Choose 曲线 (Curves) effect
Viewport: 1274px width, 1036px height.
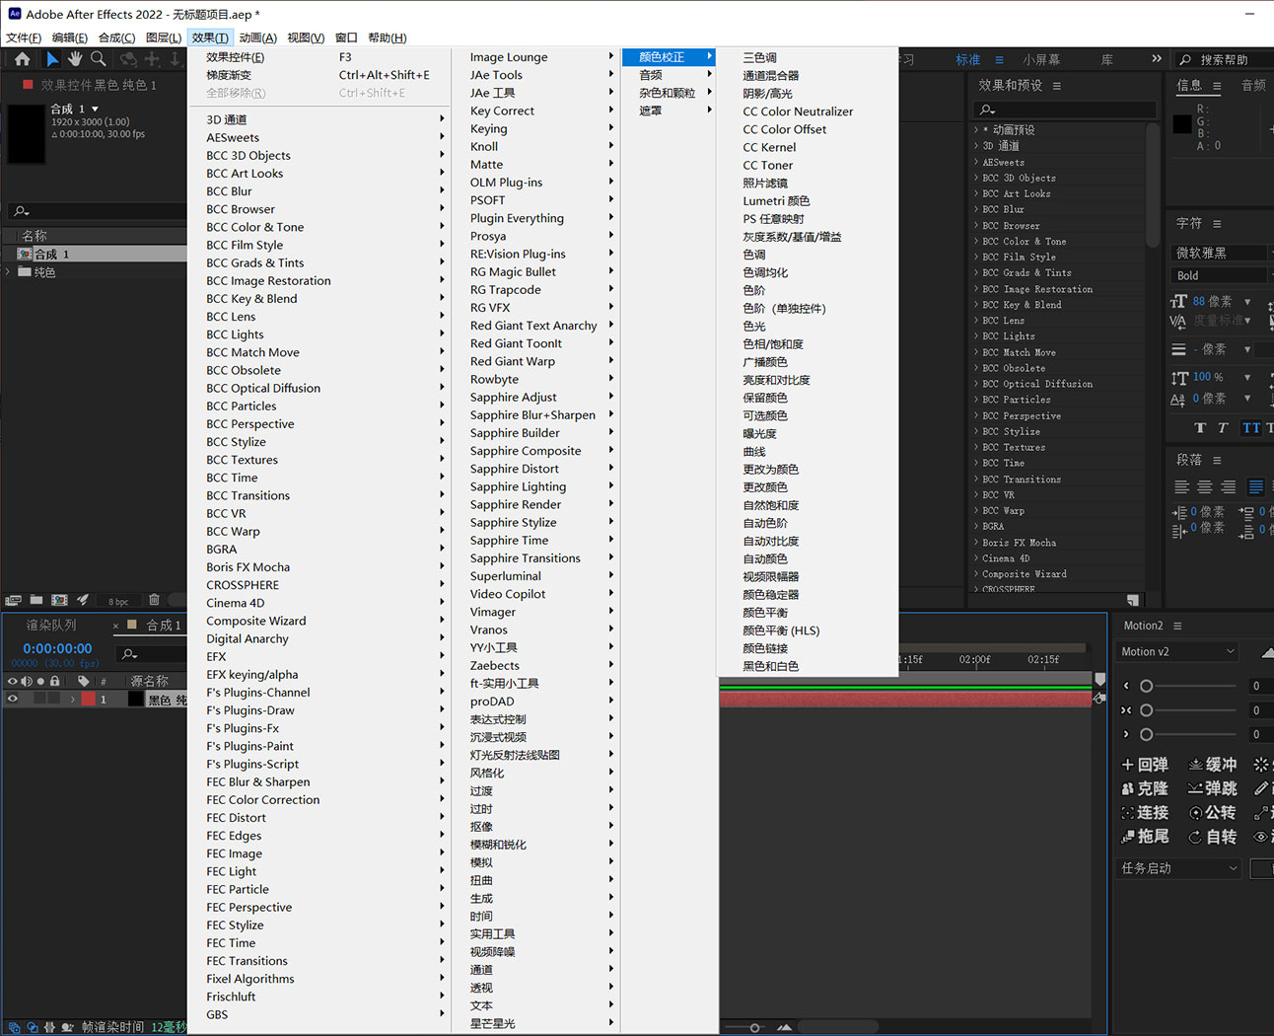pos(754,451)
